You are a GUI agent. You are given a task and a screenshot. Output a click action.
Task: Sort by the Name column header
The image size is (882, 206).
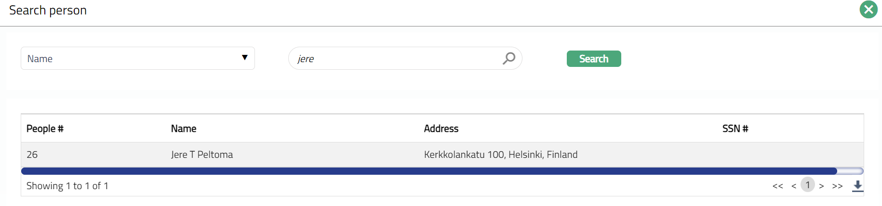[184, 129]
